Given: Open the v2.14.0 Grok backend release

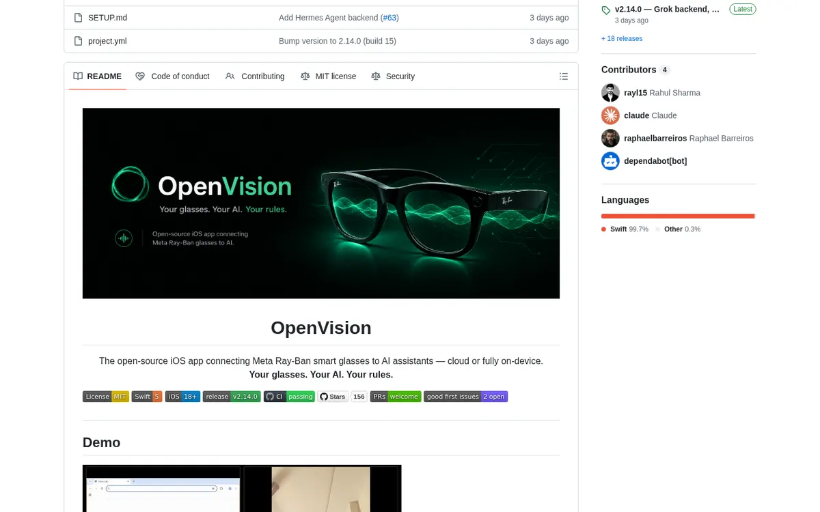Looking at the screenshot, I should pos(667,9).
